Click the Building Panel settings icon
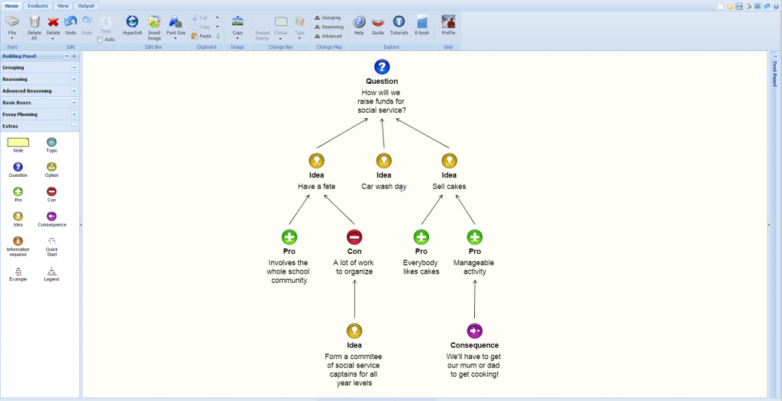782x401 pixels. coord(74,56)
